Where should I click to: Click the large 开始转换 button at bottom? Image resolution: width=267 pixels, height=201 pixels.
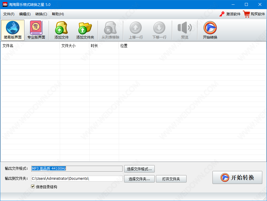237,177
